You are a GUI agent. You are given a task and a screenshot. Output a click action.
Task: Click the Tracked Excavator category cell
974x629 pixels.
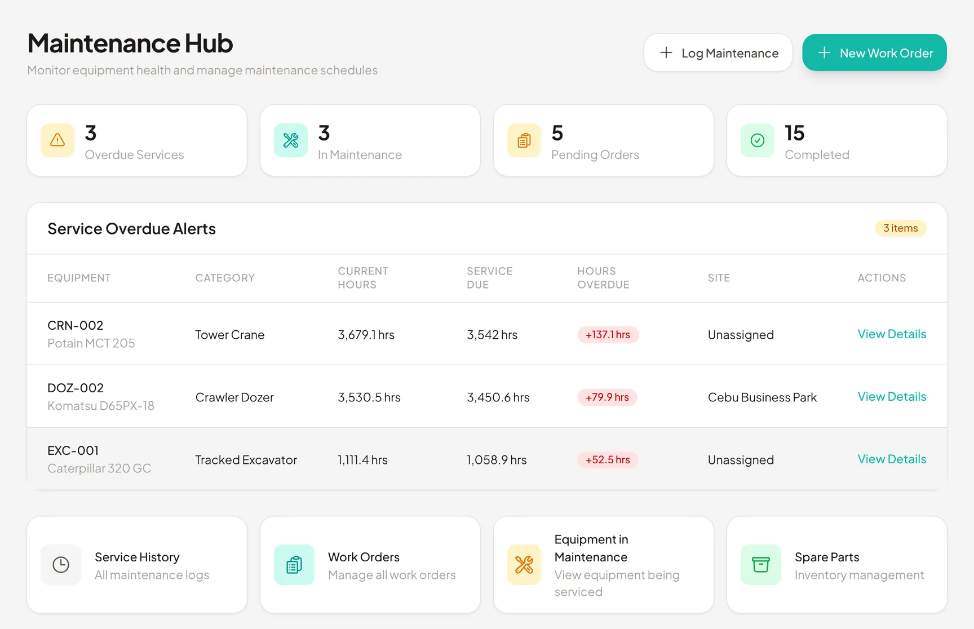click(x=246, y=460)
